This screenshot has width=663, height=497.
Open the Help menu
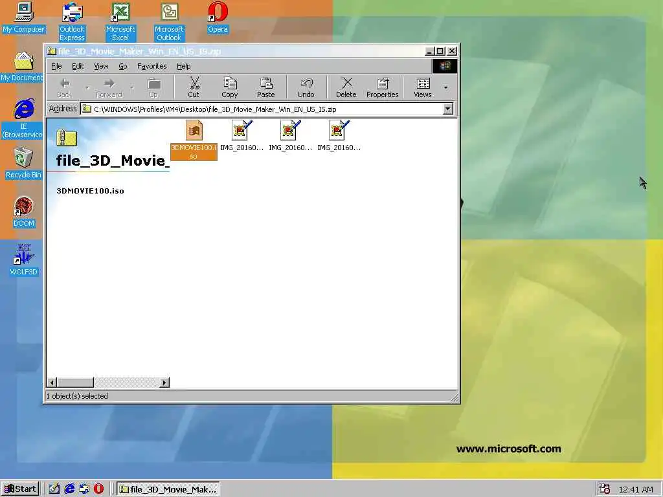183,66
